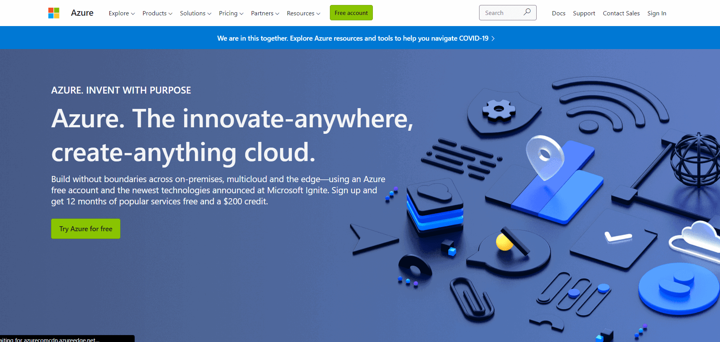Open the Solutions dropdown
The height and width of the screenshot is (342, 720).
pos(196,13)
